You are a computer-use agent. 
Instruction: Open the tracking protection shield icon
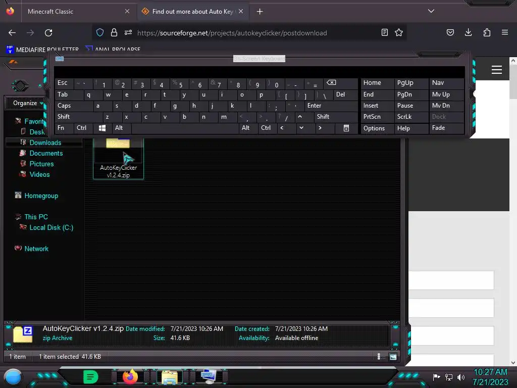[100, 32]
